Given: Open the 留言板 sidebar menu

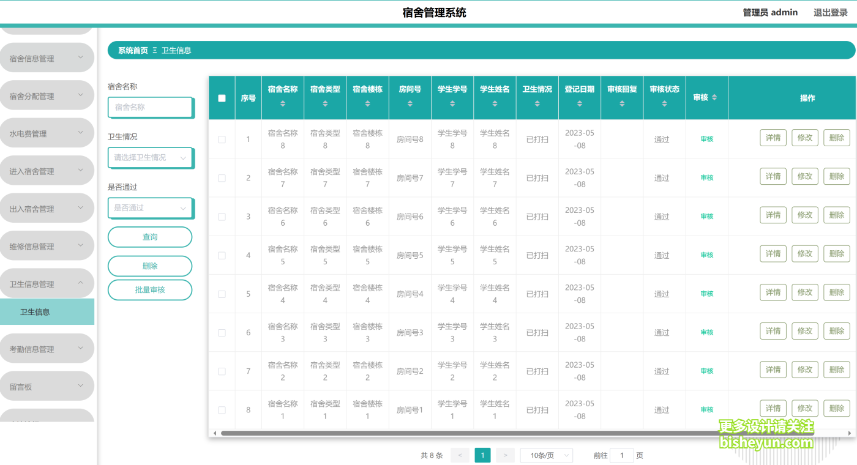Looking at the screenshot, I should (x=47, y=385).
